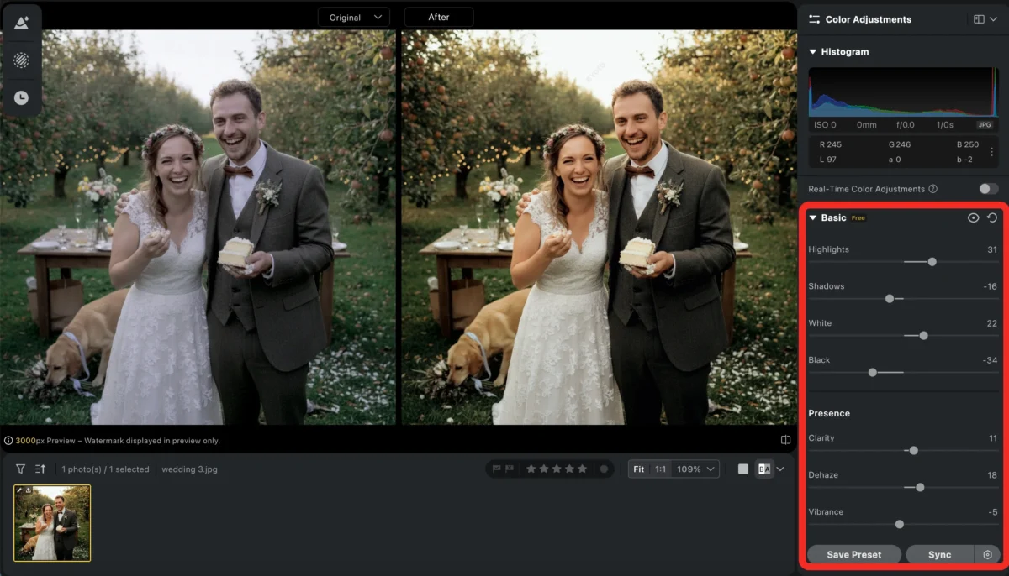Screen dimensions: 1009x576
Task: Open sync settings gear beside Sync button
Action: [987, 555]
